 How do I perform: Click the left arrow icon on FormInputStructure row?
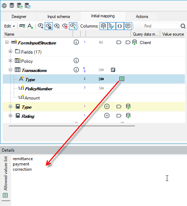pyautogui.click(x=101, y=42)
